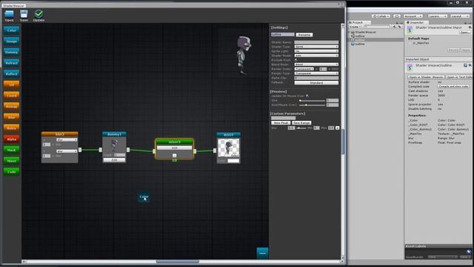Open the Sprite Light dropdown
474x267 pixels.
[x=316, y=51]
